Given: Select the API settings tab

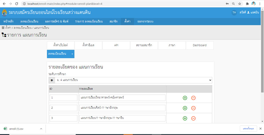Looking at the screenshot, I should pos(116,45).
